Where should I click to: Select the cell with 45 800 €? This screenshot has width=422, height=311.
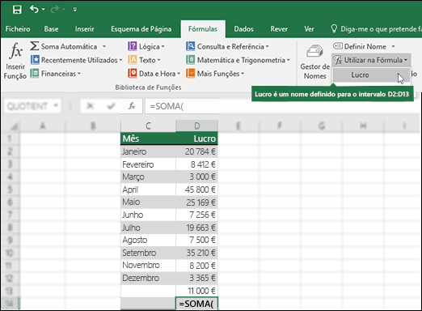(x=196, y=190)
